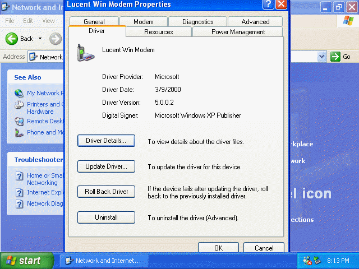Click the Remote Desktop icon in See Also

[x=19, y=121]
